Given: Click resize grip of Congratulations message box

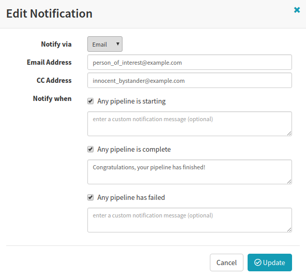Looking at the screenshot, I should (289, 181).
